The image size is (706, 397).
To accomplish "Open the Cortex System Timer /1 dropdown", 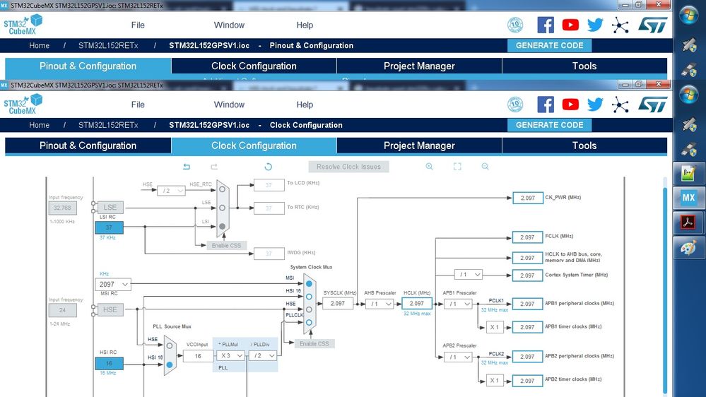I will pos(469,275).
